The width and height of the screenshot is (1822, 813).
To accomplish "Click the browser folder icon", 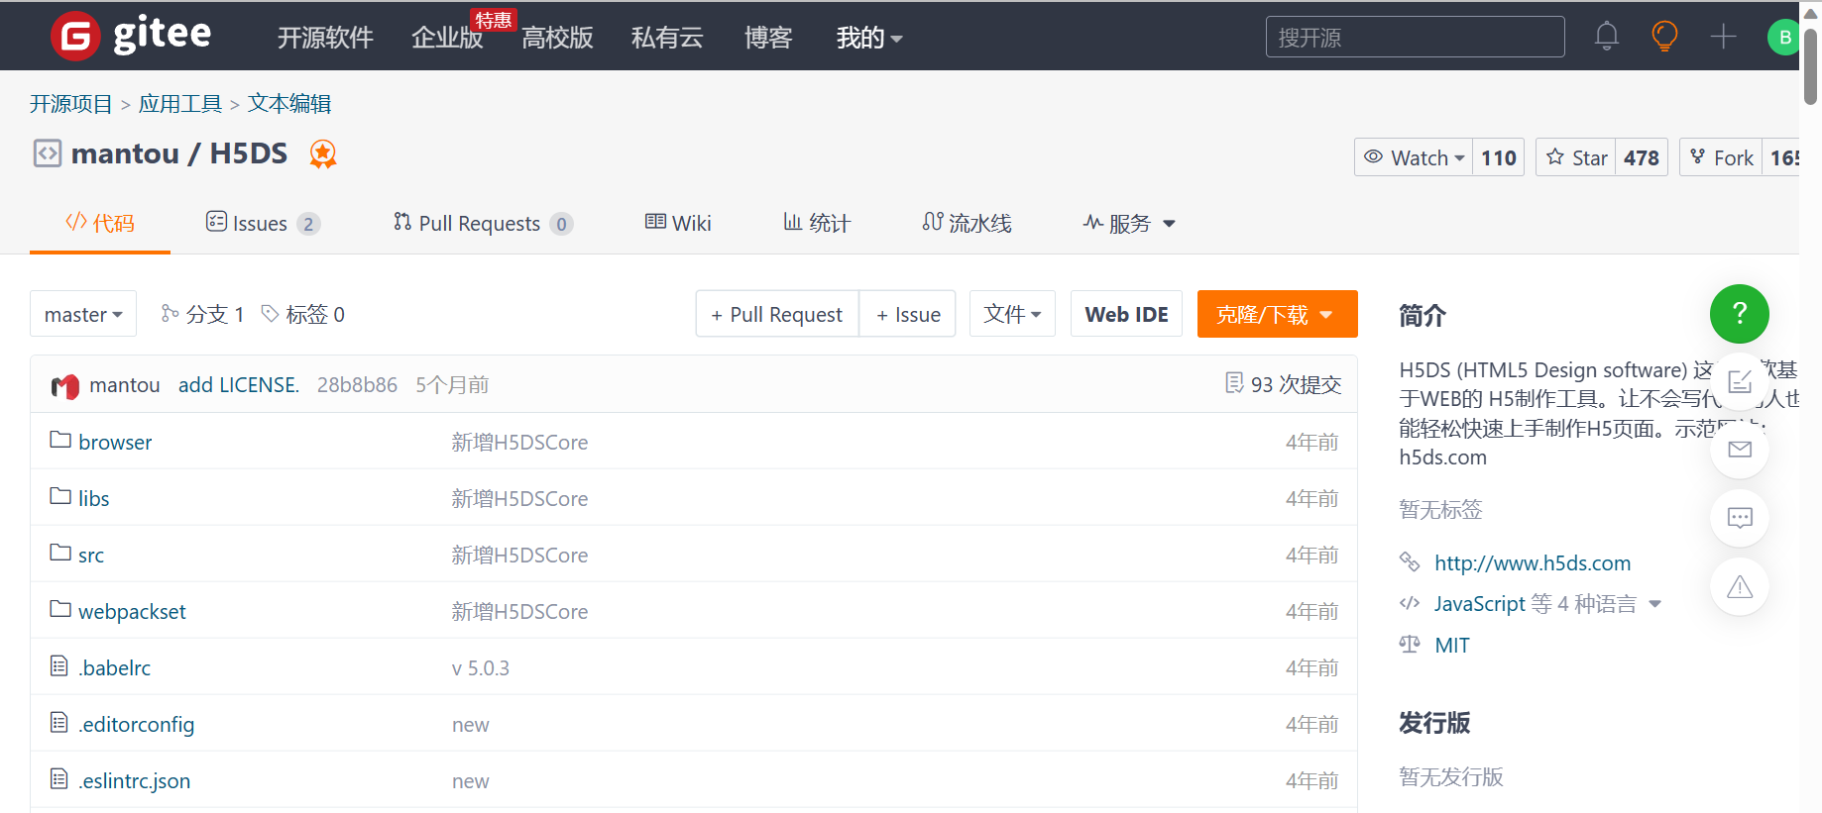I will [x=60, y=440].
